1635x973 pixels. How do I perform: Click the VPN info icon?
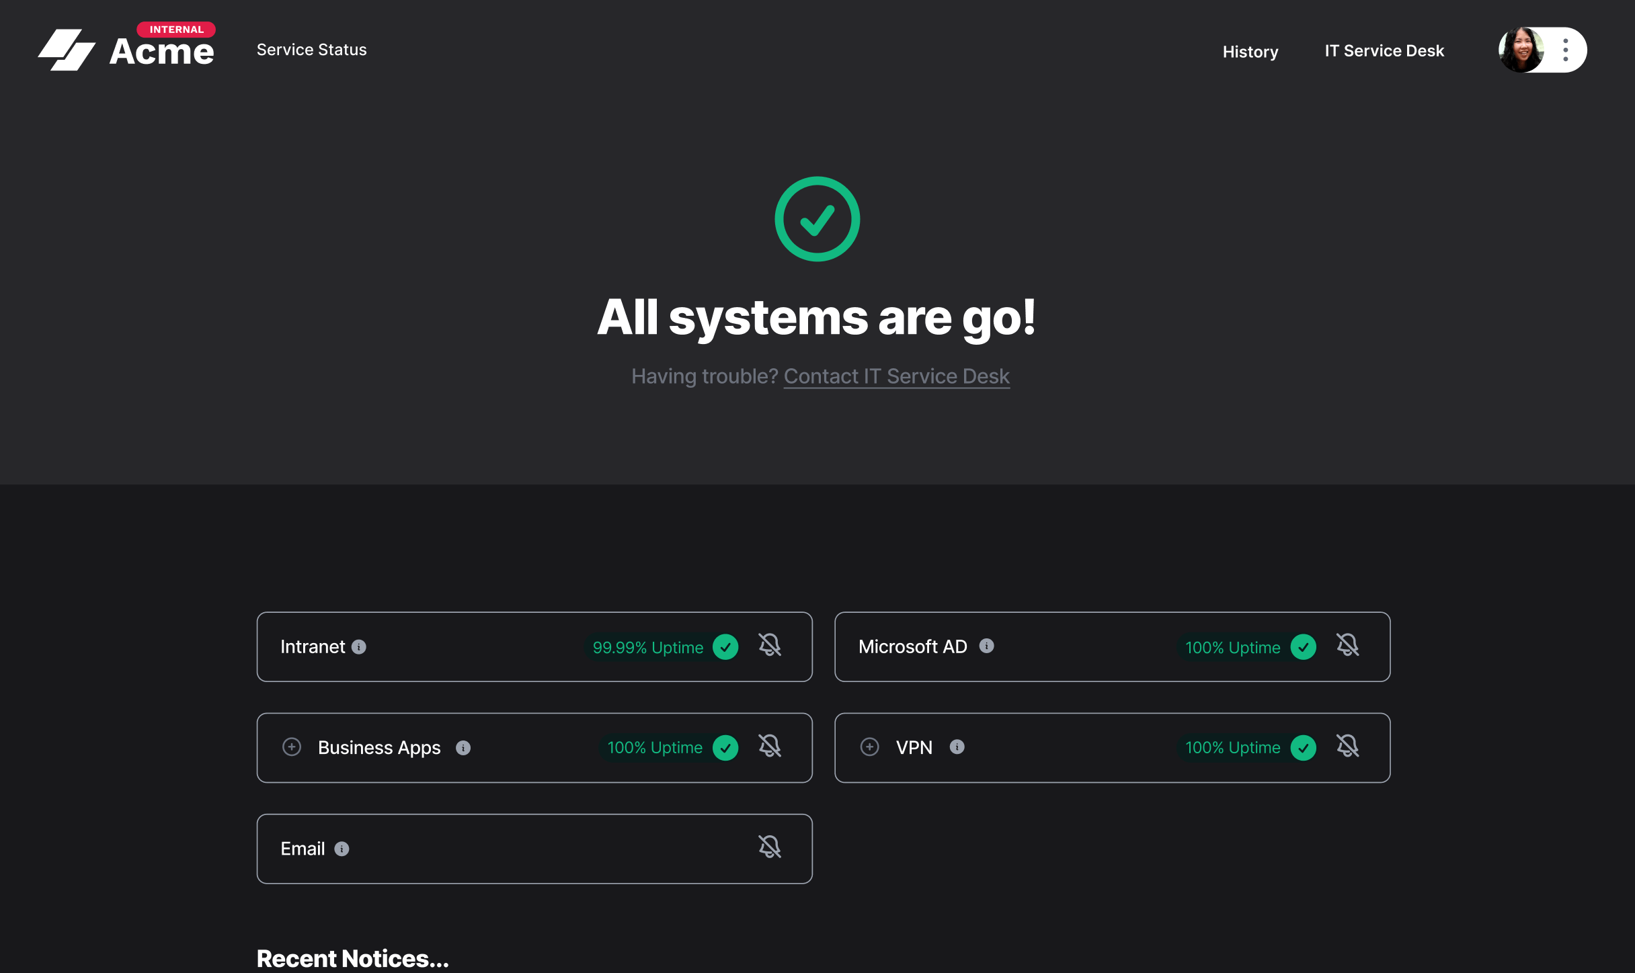tap(957, 747)
